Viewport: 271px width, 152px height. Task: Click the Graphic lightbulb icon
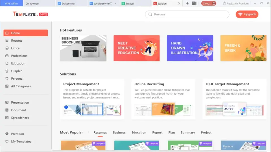pos(7,71)
